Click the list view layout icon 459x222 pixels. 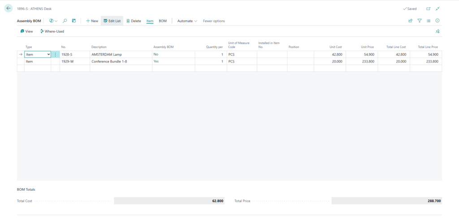click(x=429, y=21)
